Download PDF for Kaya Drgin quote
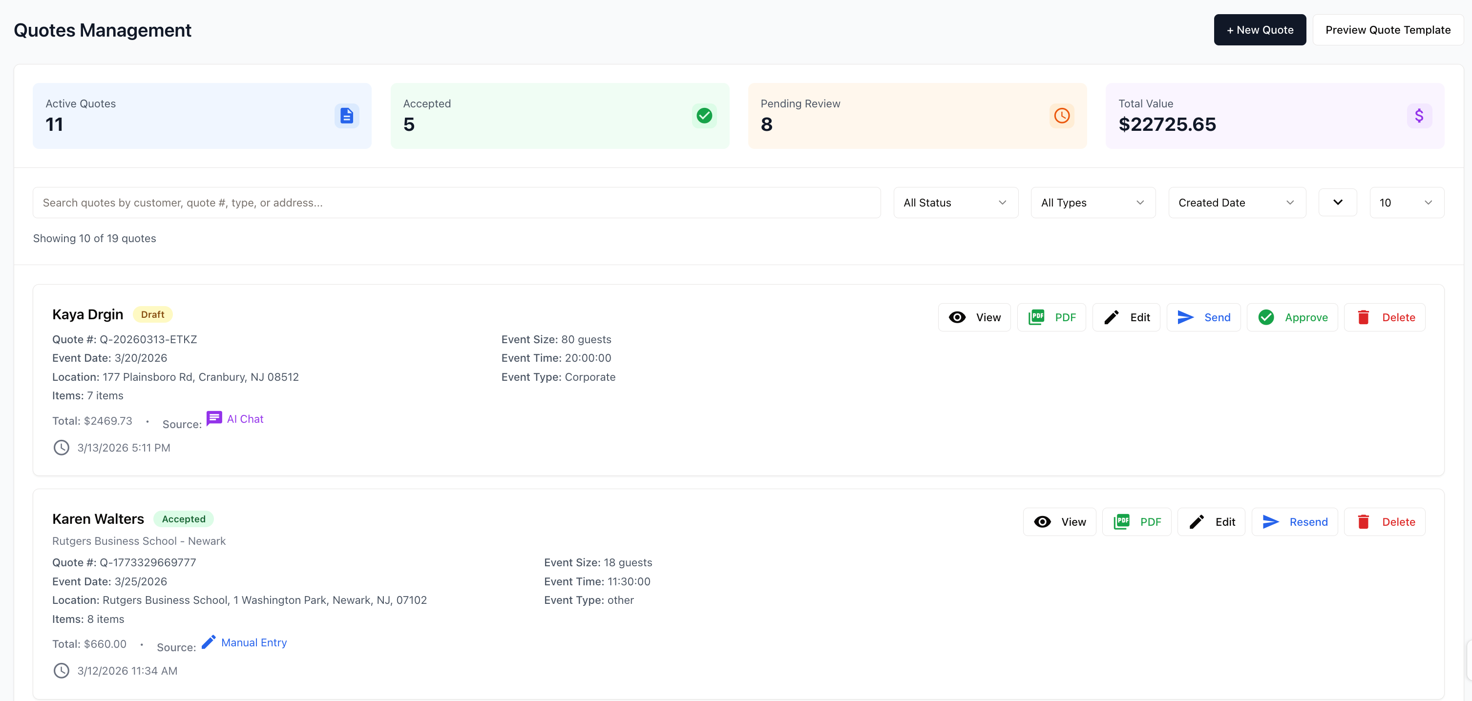The image size is (1472, 701). 1051,318
